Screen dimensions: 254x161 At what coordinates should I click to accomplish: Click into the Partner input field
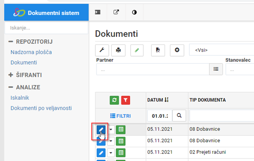click(152, 69)
